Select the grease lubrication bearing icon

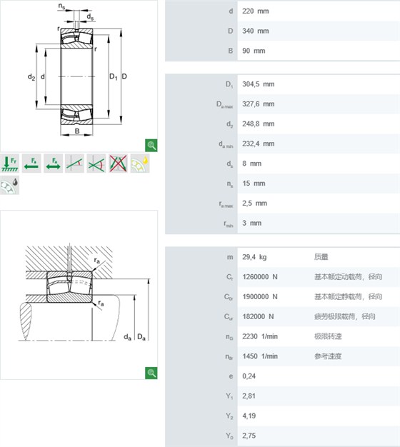coord(10,185)
